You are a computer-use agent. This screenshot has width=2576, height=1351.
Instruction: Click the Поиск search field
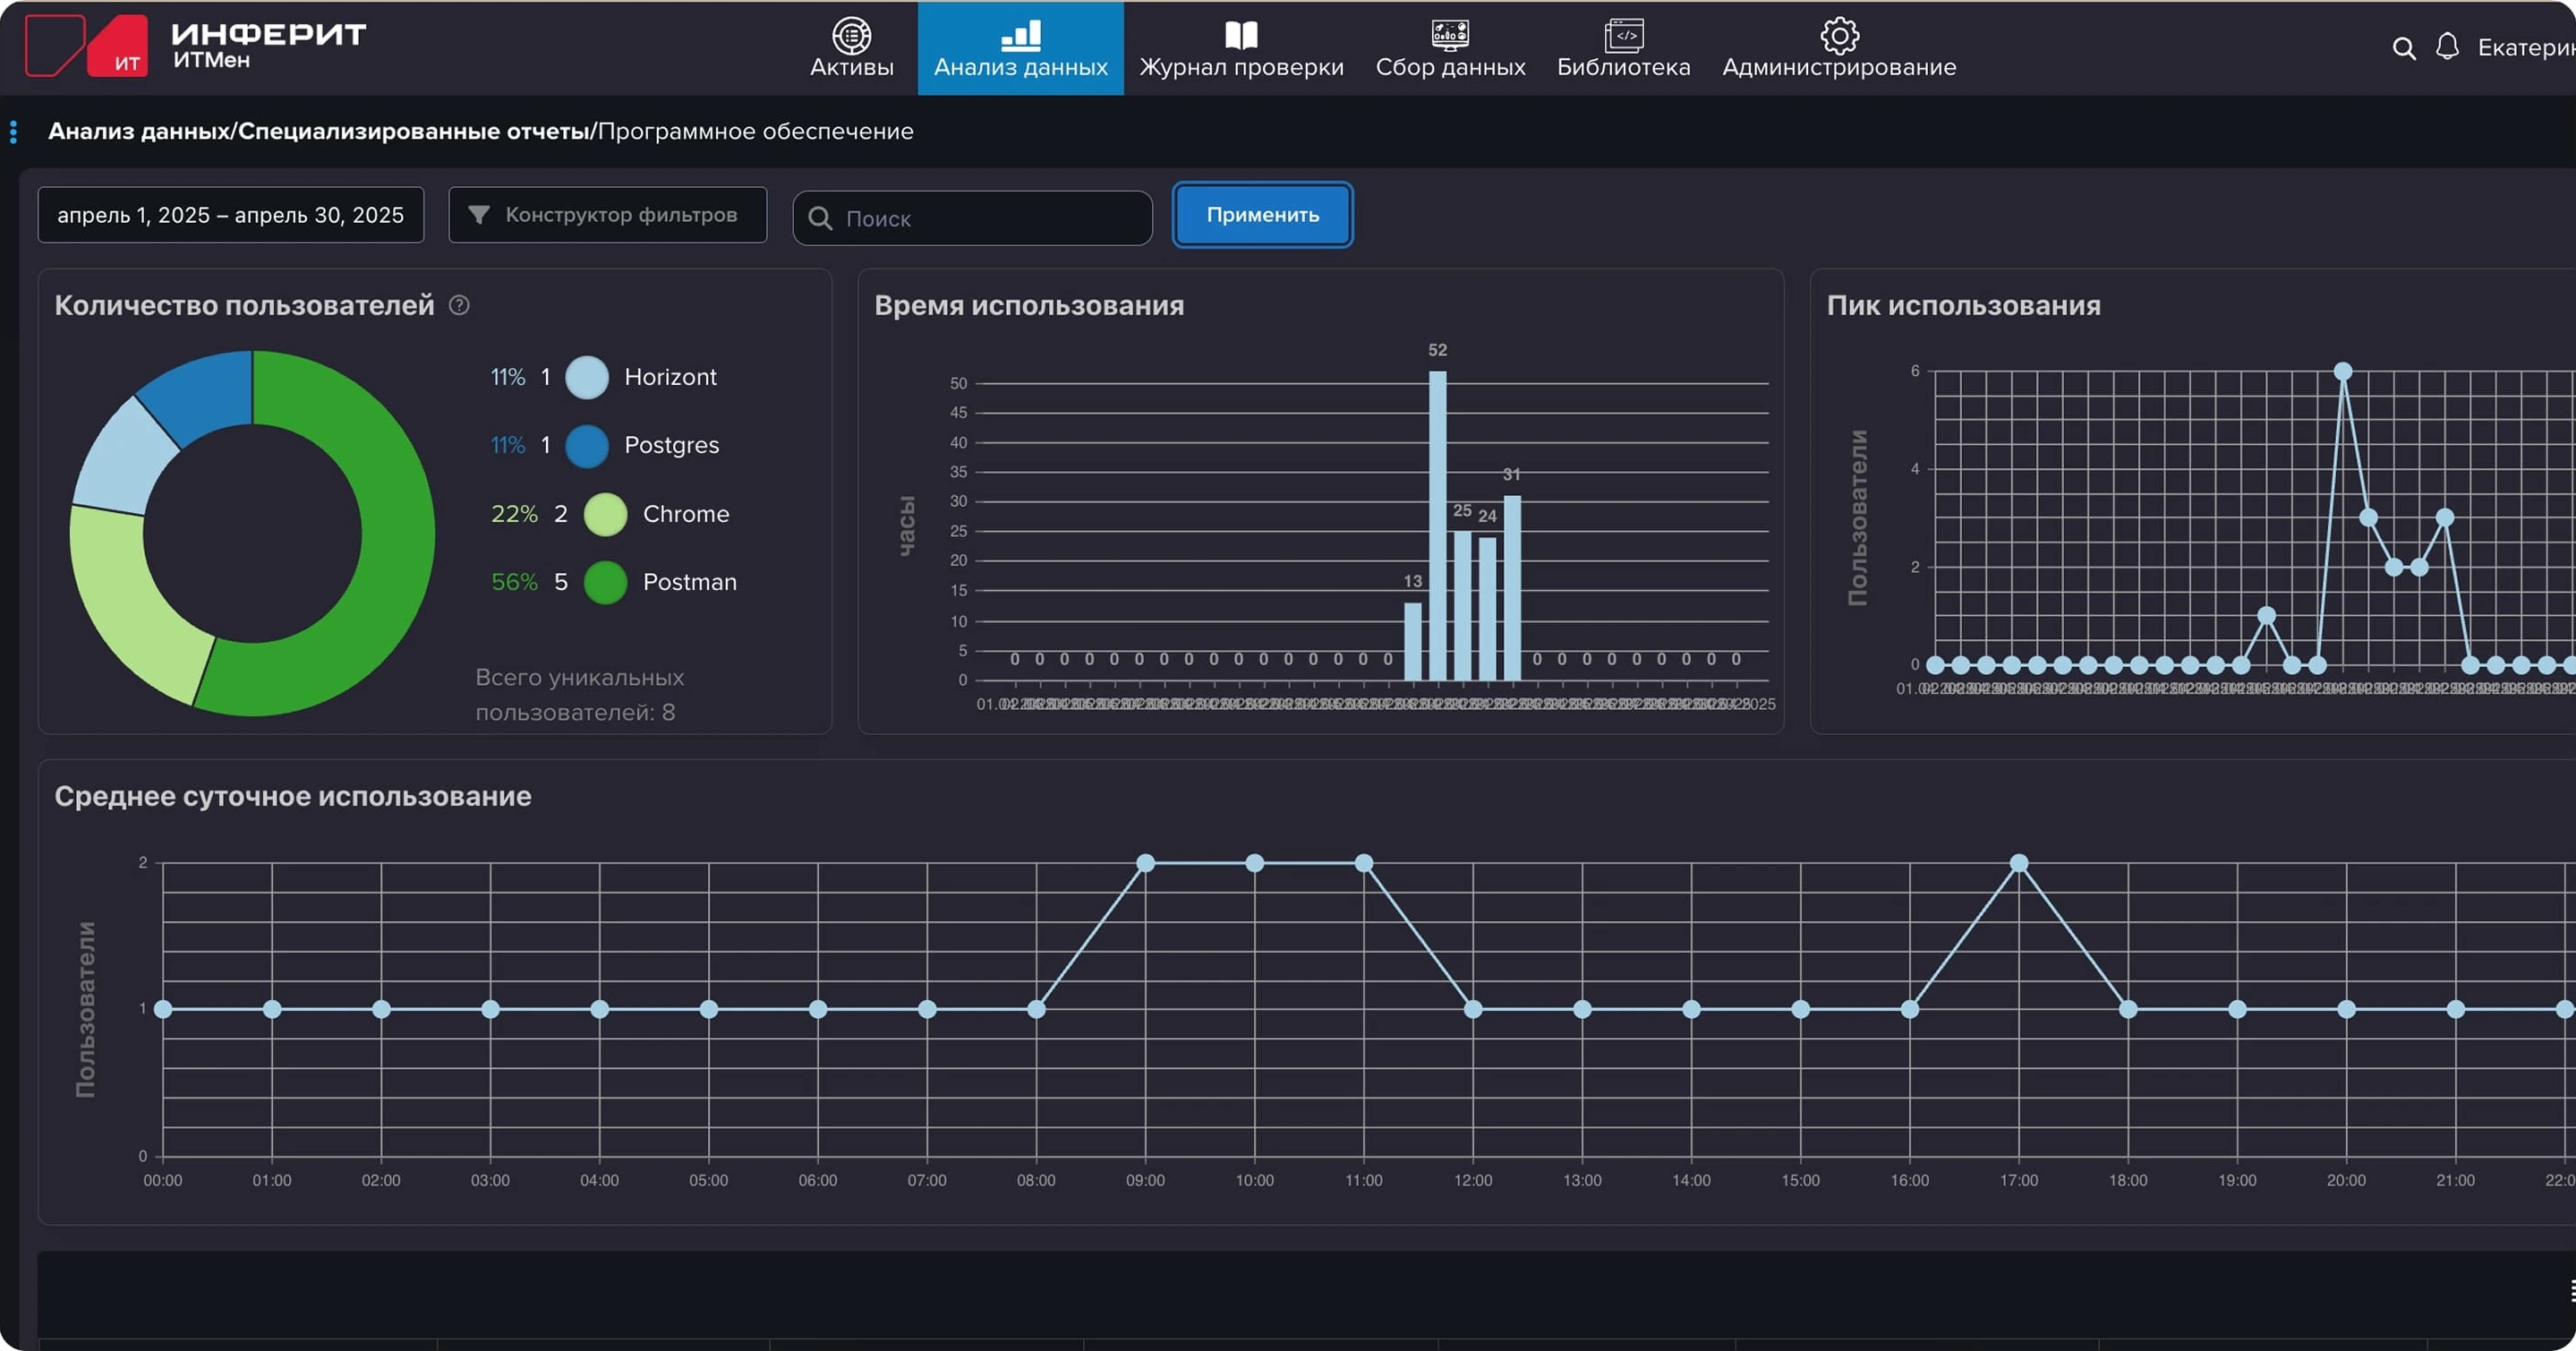pyautogui.click(x=985, y=218)
